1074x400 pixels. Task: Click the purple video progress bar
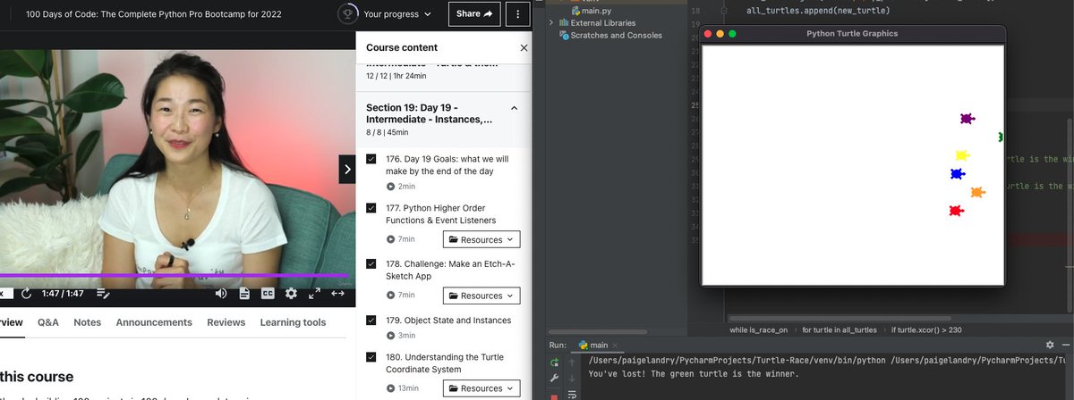click(x=173, y=276)
